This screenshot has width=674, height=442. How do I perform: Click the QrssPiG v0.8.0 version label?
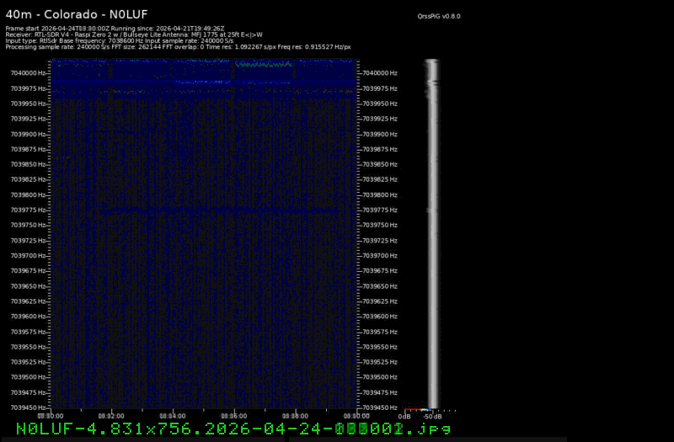[438, 16]
